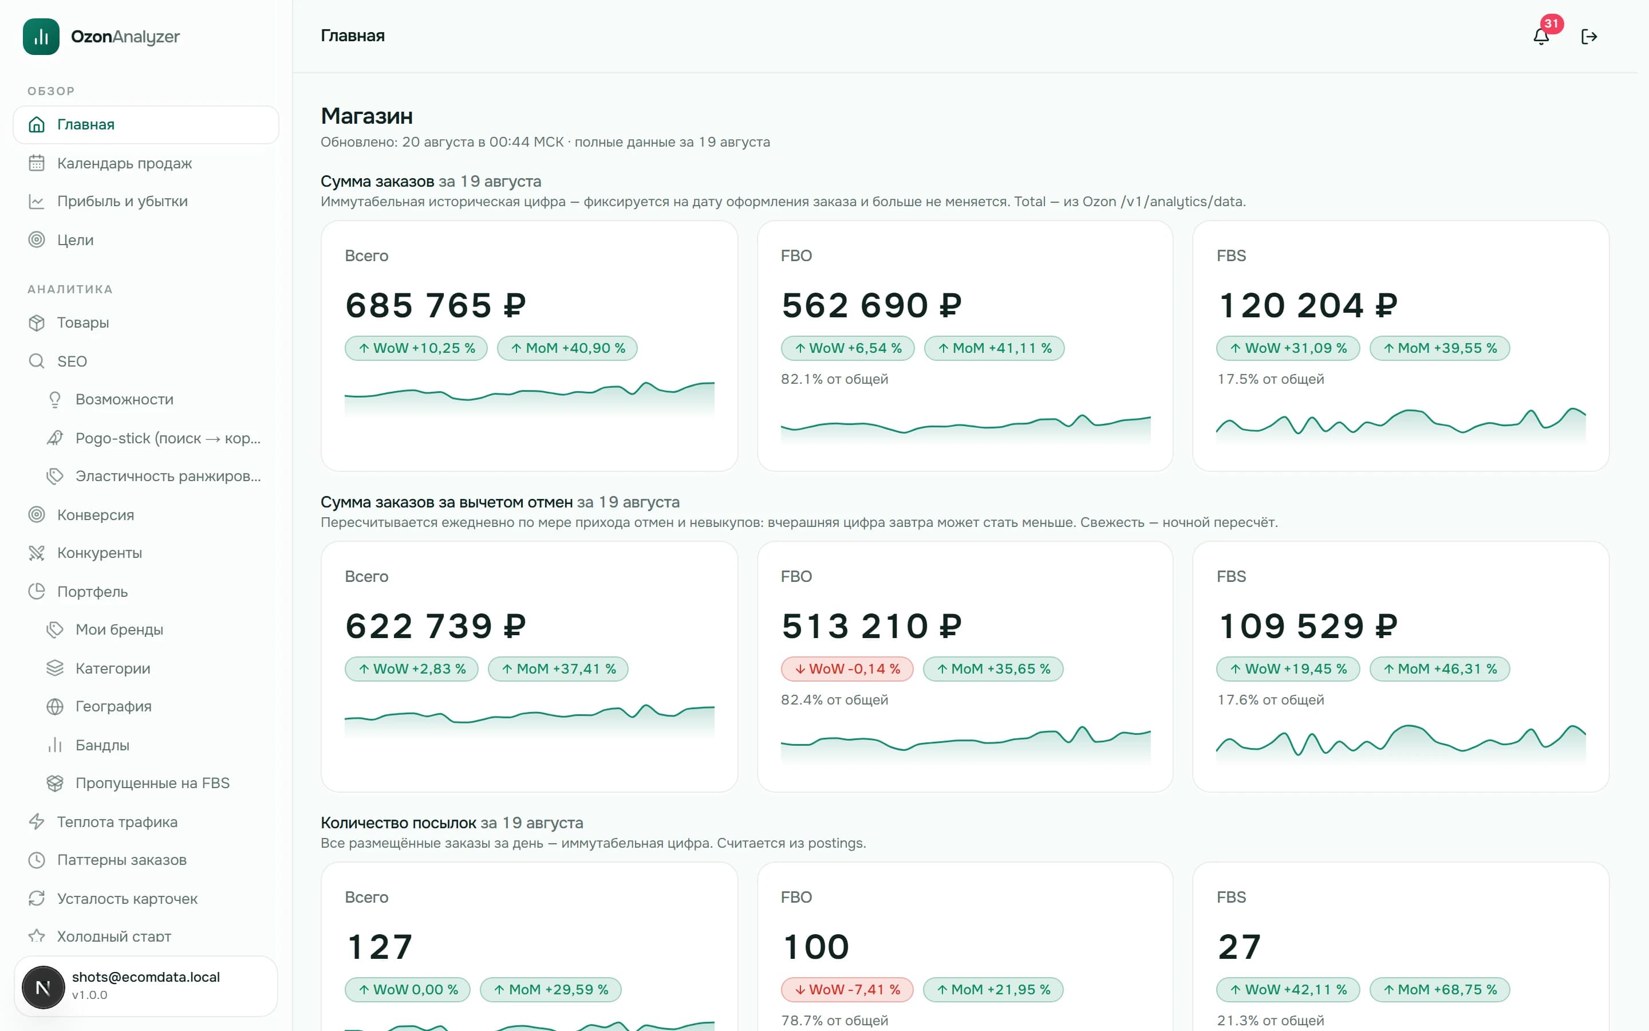Click the FBS 120 204 ₽ card sparkline
The height and width of the screenshot is (1031, 1649).
point(1401,426)
